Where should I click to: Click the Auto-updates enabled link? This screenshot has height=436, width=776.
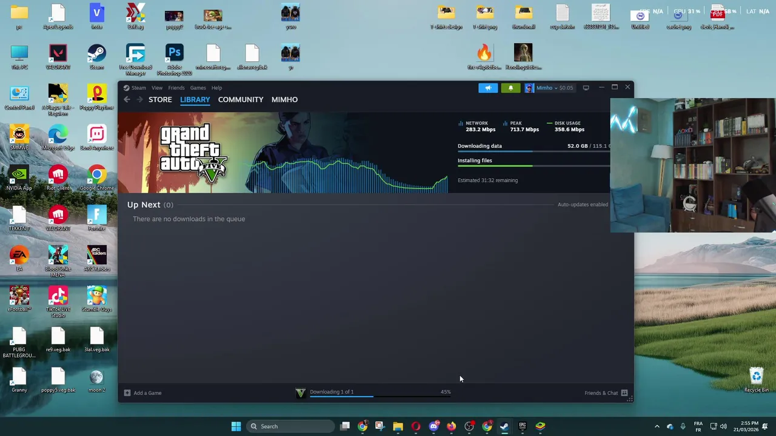[x=583, y=205]
